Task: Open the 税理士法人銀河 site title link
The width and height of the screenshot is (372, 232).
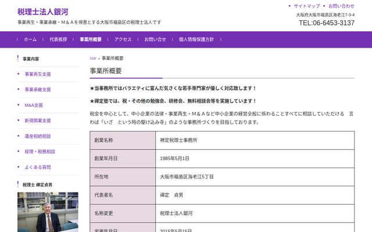Action: click(42, 12)
